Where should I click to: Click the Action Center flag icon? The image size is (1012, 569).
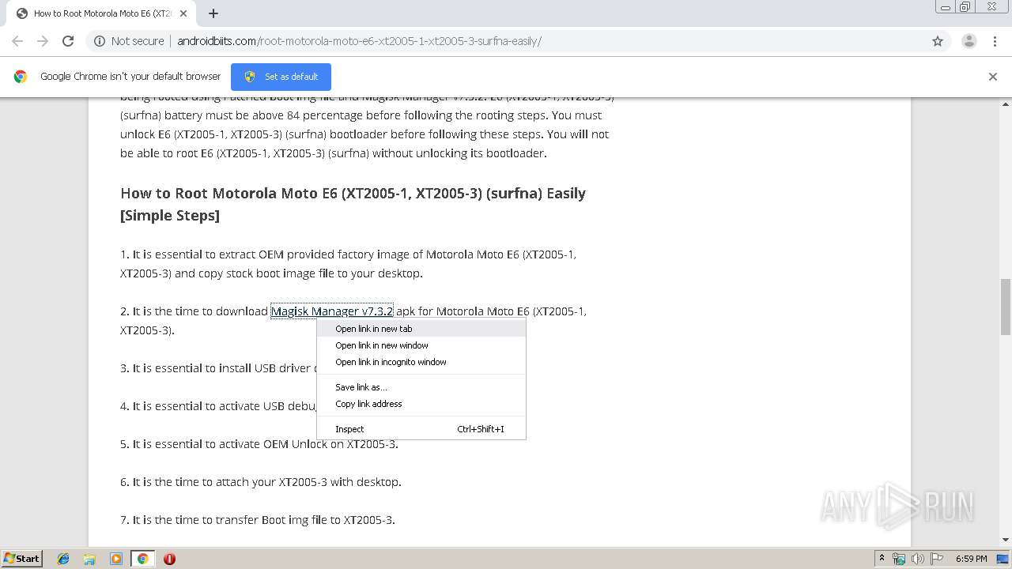tap(937, 559)
